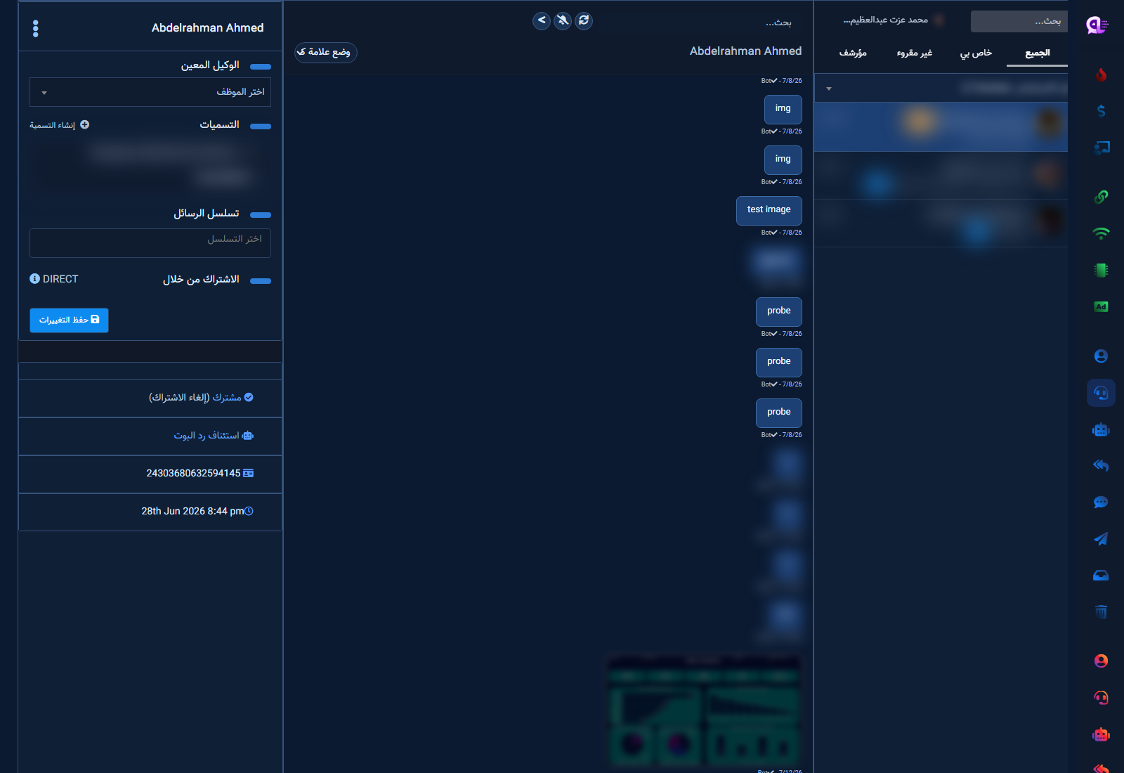
Task: Open the blurred dashboard image in chat
Action: coord(703,711)
